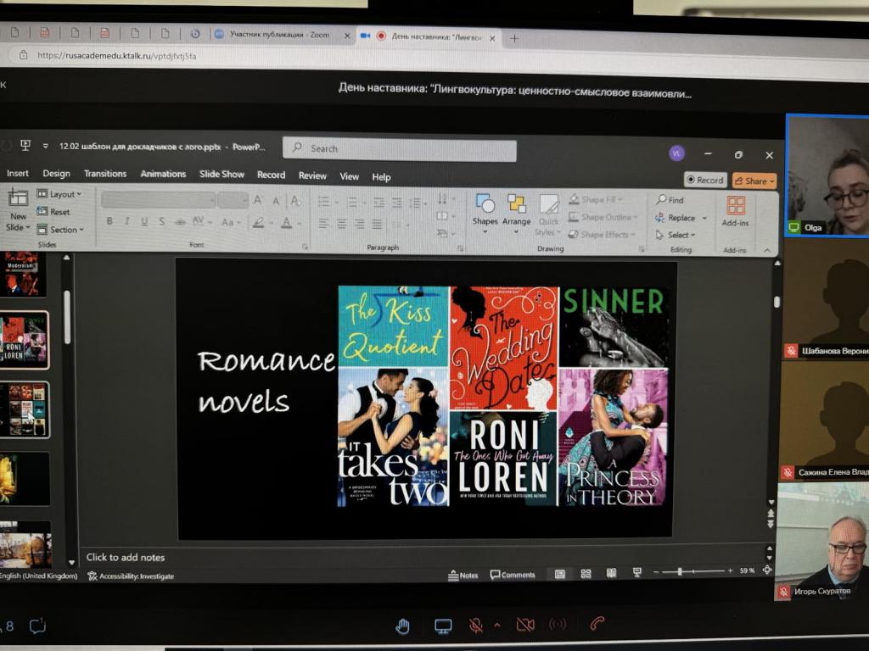Click the orange Share button
The width and height of the screenshot is (869, 651).
pos(754,181)
